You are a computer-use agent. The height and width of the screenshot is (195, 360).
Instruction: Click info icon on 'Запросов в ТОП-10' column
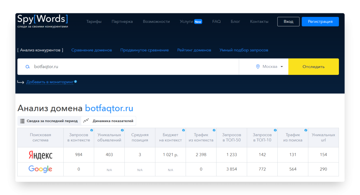[x=275, y=130]
